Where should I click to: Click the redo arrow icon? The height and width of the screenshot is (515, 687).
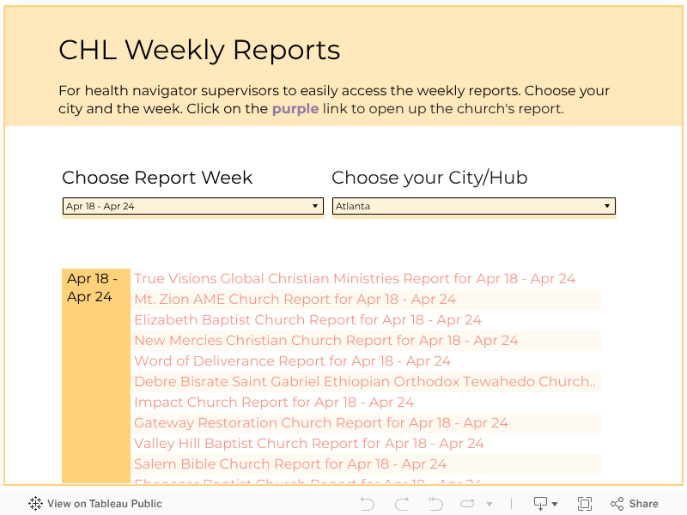401,504
